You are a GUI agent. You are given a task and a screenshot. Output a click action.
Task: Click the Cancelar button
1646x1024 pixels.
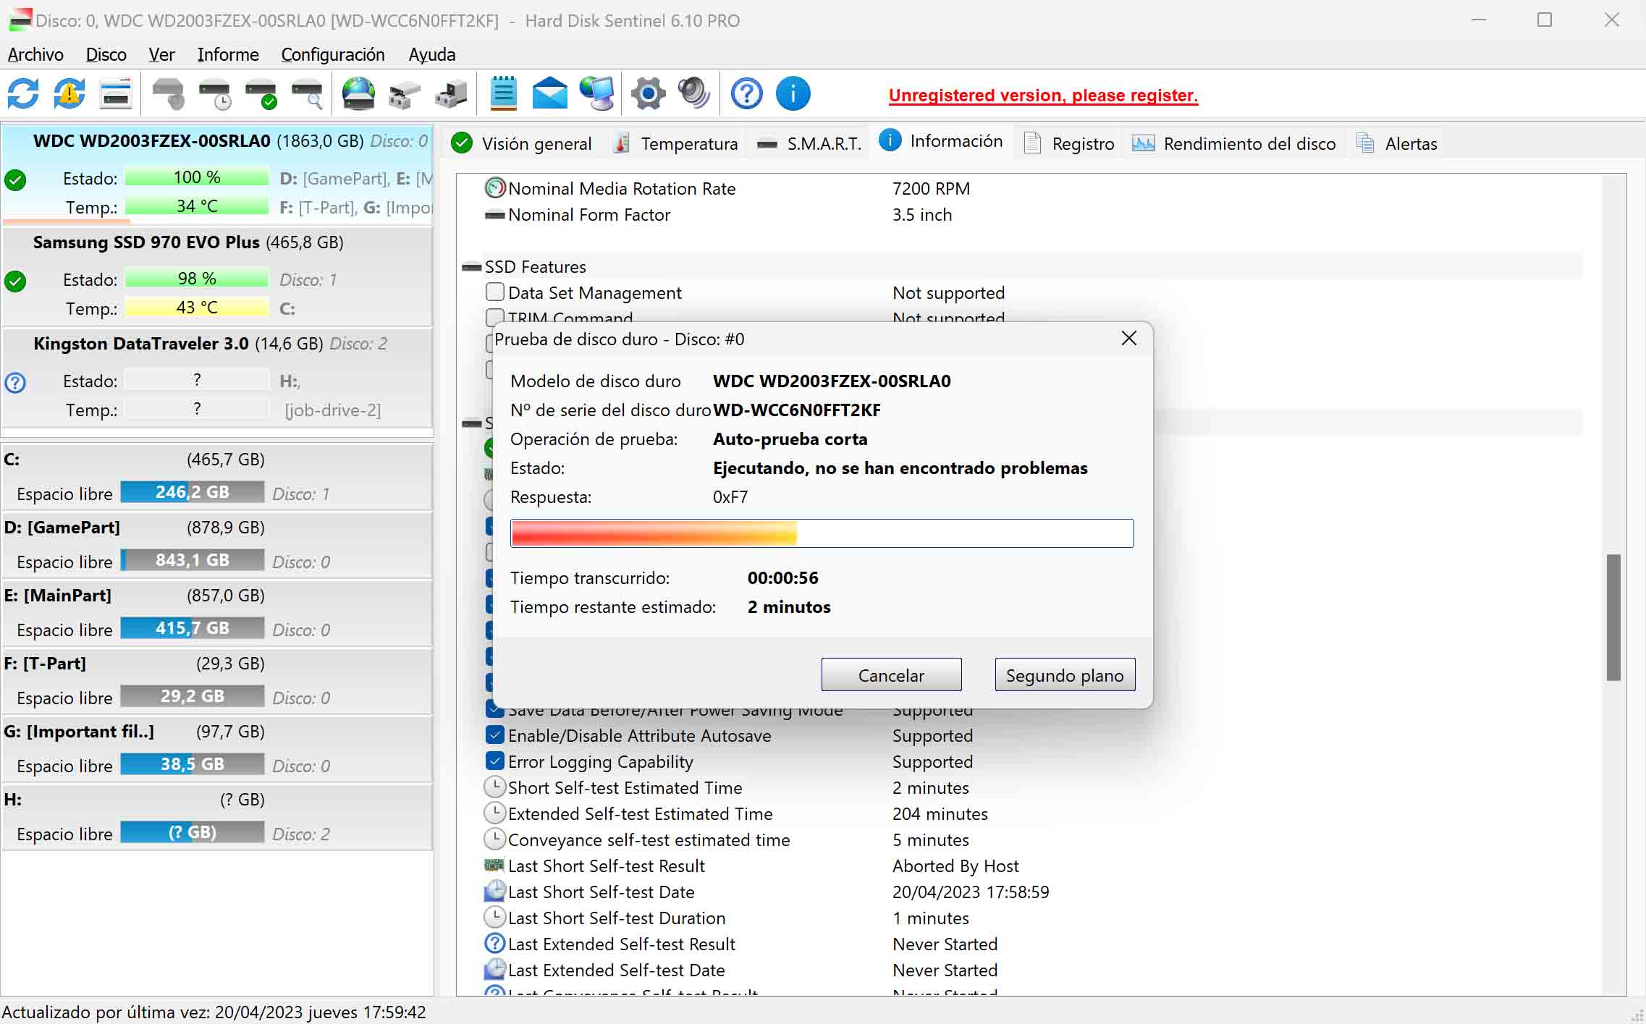pos(891,674)
